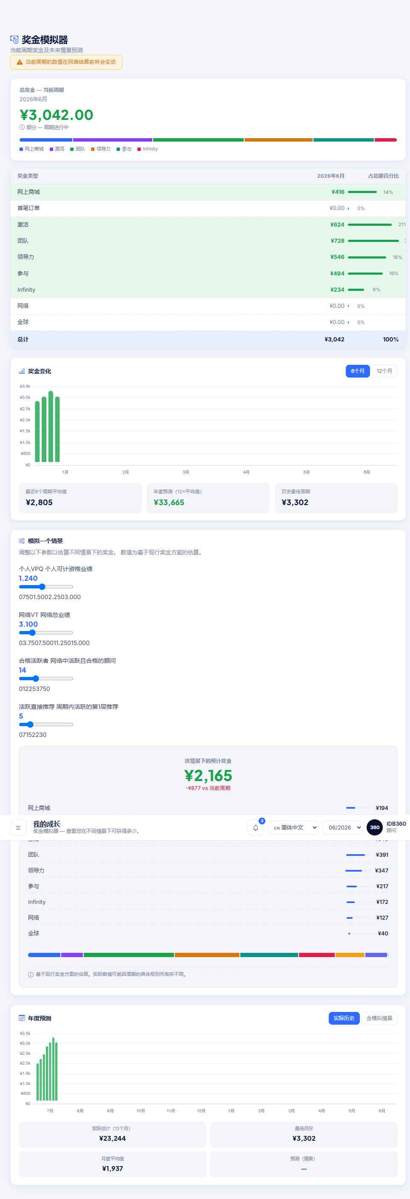Open the hamburger menu button
This screenshot has width=410, height=1199.
coord(18,827)
